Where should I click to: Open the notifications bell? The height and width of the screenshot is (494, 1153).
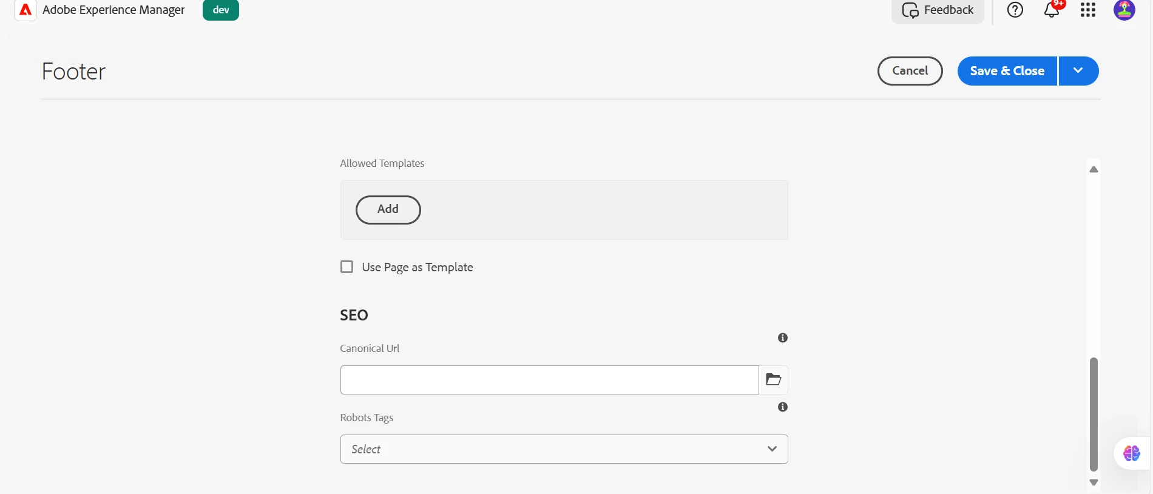pyautogui.click(x=1052, y=10)
